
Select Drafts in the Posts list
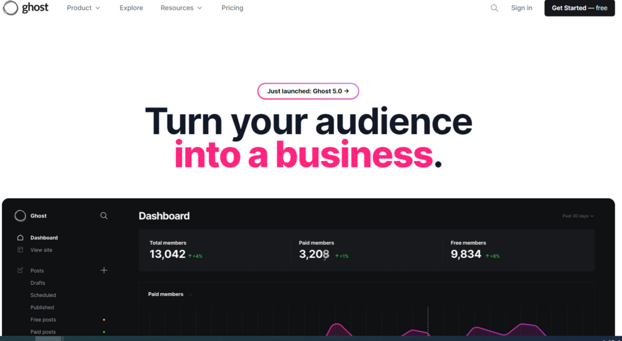click(38, 283)
